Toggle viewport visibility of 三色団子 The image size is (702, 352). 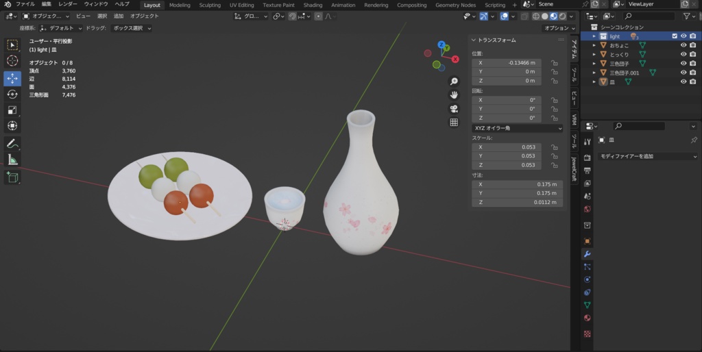click(683, 64)
